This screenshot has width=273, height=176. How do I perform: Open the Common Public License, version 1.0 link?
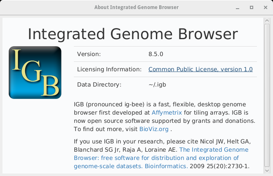point(200,69)
